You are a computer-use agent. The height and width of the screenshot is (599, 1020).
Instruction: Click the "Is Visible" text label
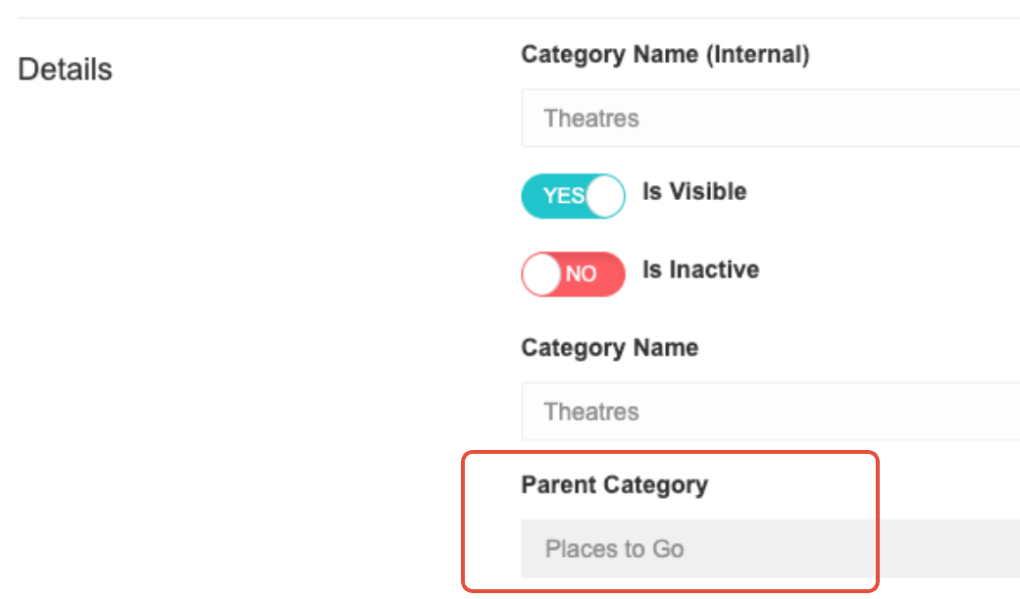point(694,192)
